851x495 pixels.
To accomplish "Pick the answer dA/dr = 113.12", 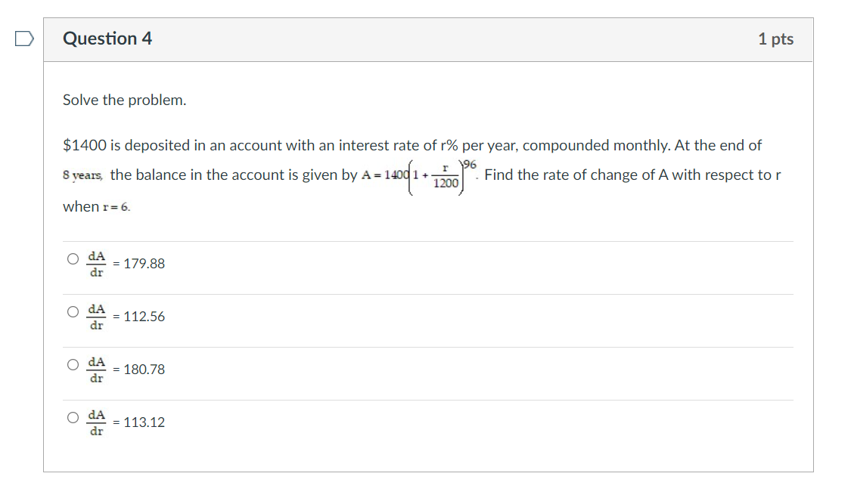I will 73,418.
